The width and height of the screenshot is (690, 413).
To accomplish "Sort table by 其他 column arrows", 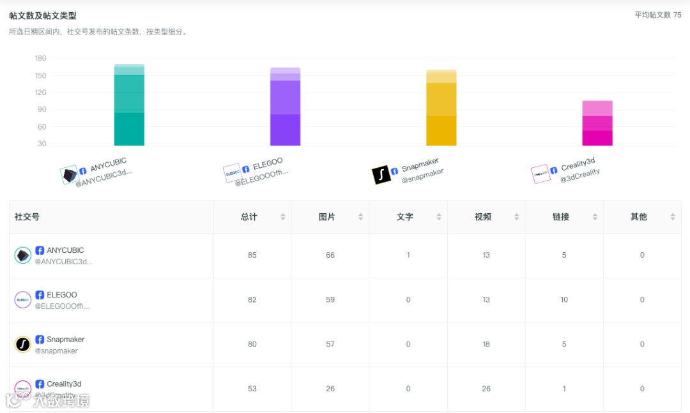I will [673, 217].
